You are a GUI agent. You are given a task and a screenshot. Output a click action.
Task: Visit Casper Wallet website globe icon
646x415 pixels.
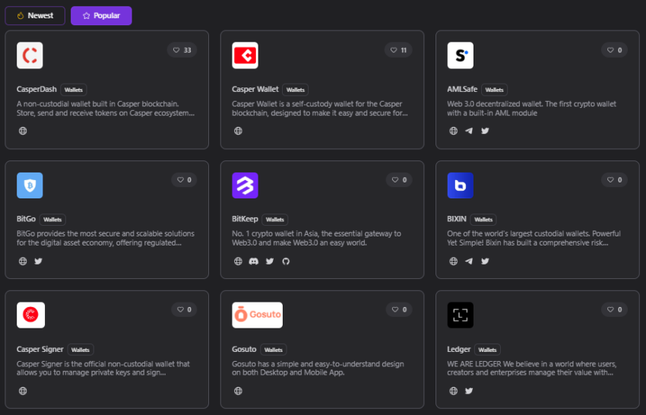(238, 131)
